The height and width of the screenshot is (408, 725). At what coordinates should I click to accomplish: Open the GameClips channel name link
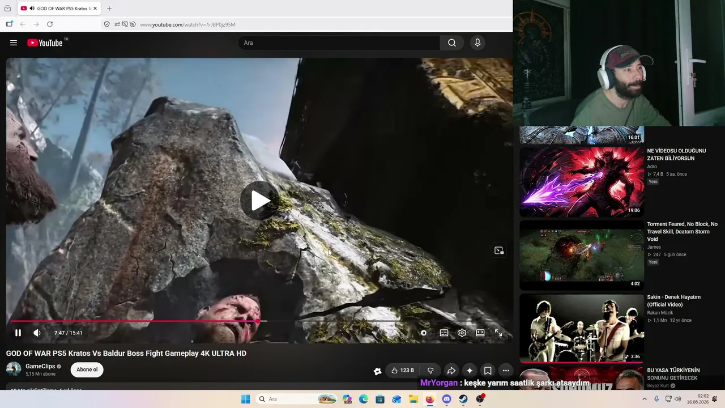click(40, 366)
